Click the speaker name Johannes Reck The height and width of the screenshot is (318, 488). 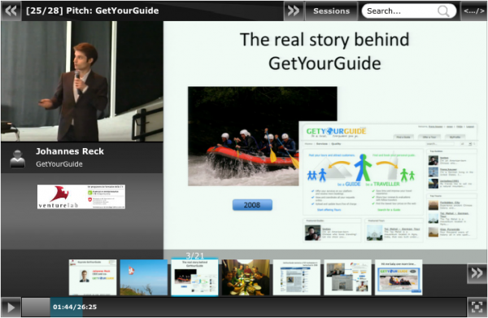click(70, 151)
